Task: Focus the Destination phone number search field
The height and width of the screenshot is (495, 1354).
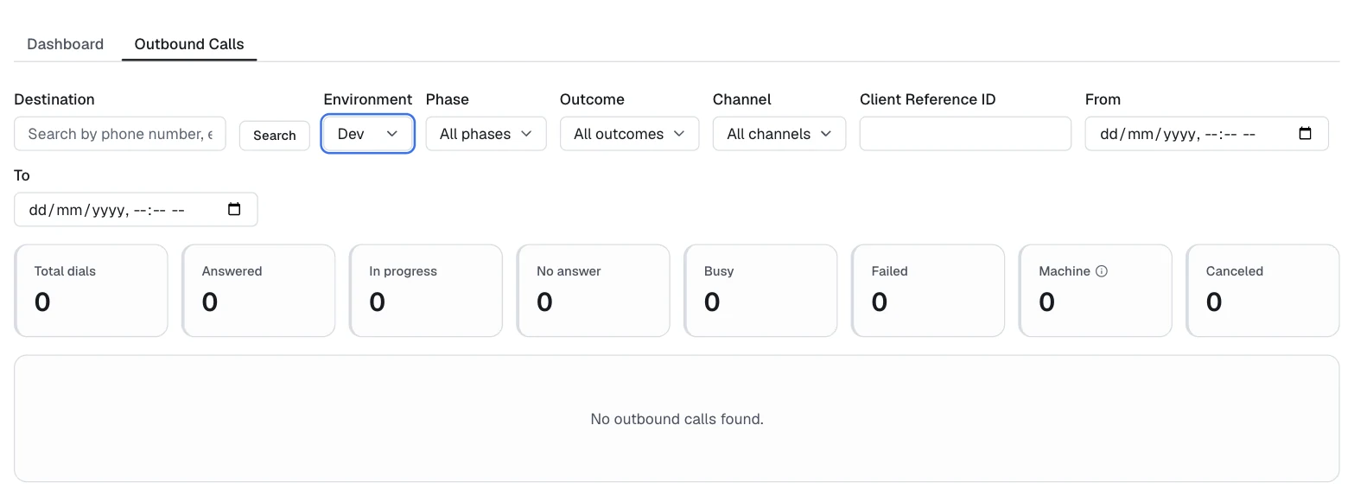Action: pyautogui.click(x=120, y=134)
